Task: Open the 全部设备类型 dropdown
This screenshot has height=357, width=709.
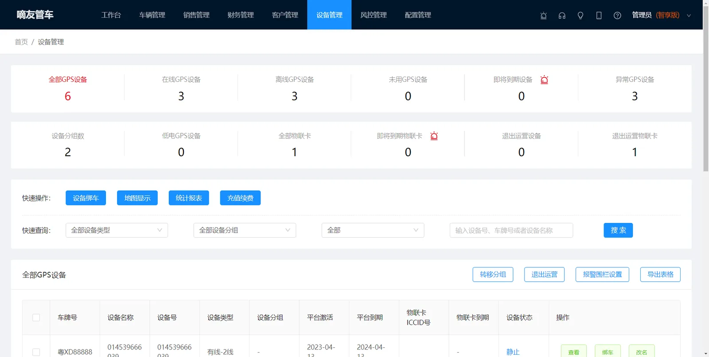Action: 117,230
